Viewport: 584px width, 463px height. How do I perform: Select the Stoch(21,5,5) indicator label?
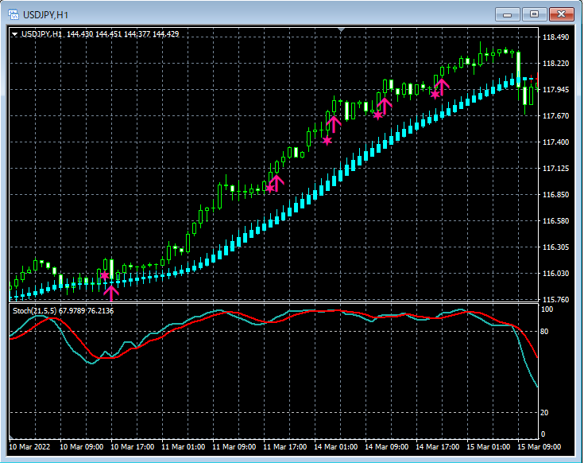tap(63, 310)
